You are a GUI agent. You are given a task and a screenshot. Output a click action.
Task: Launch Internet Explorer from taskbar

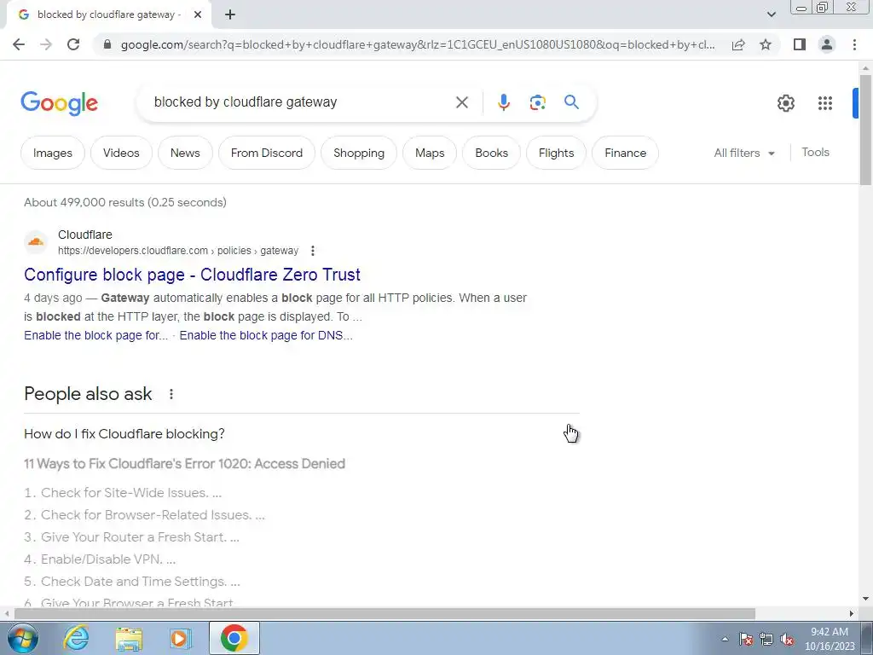pyautogui.click(x=76, y=638)
